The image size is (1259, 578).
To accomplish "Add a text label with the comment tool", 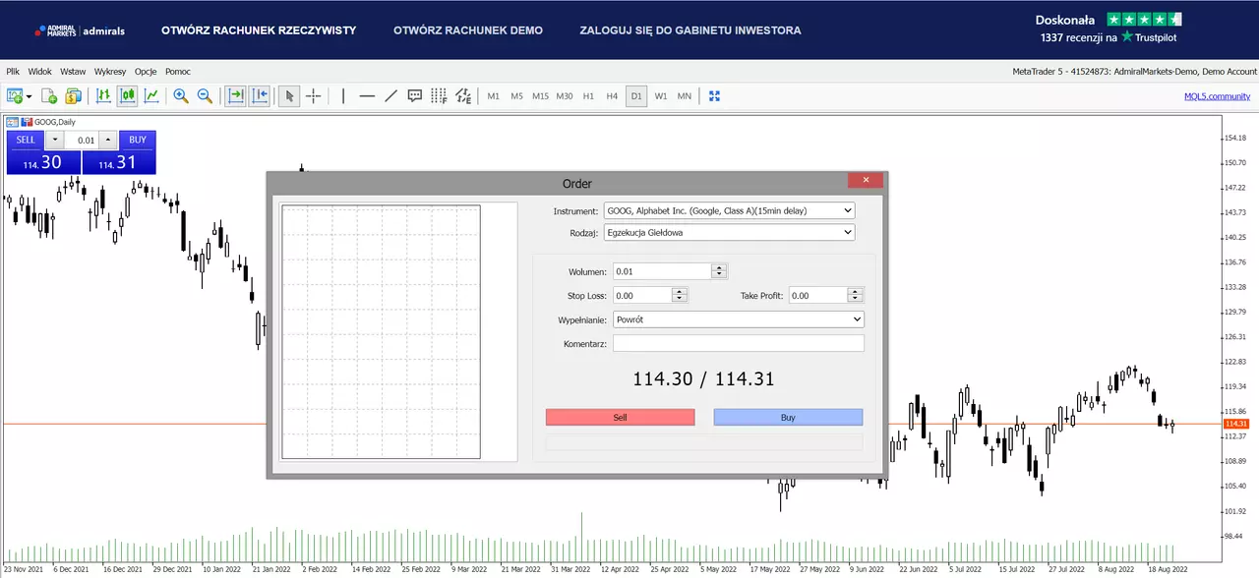I will (415, 95).
